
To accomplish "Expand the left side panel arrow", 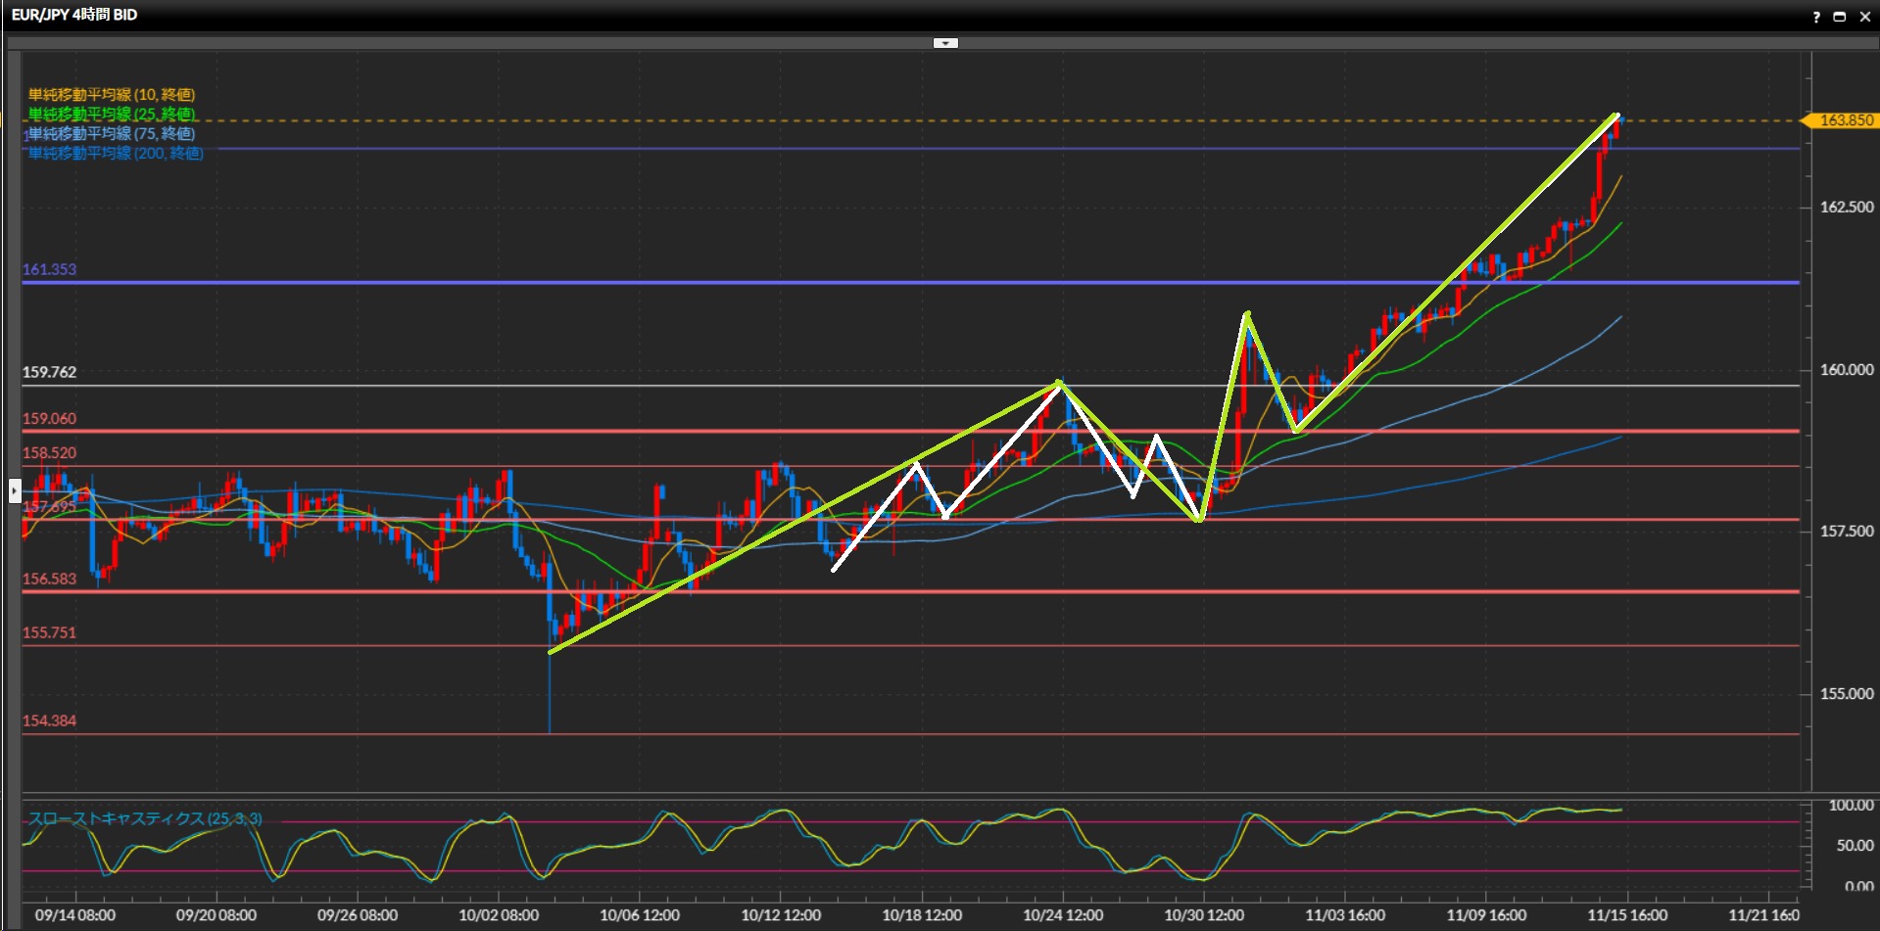I will 15,489.
